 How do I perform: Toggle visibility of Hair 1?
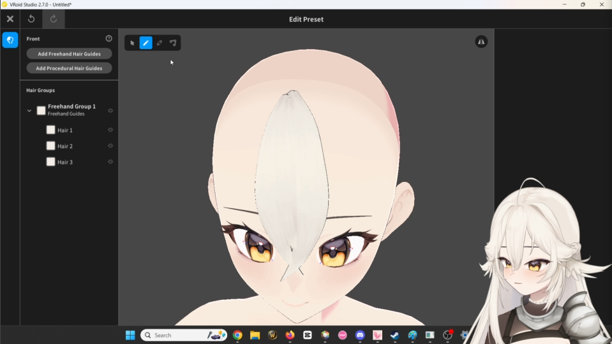[110, 130]
